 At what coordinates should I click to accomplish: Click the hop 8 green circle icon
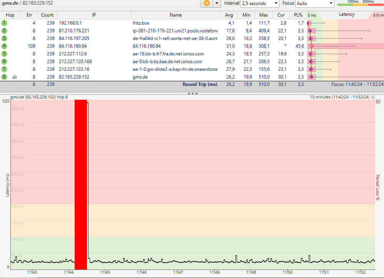pyautogui.click(x=4, y=77)
